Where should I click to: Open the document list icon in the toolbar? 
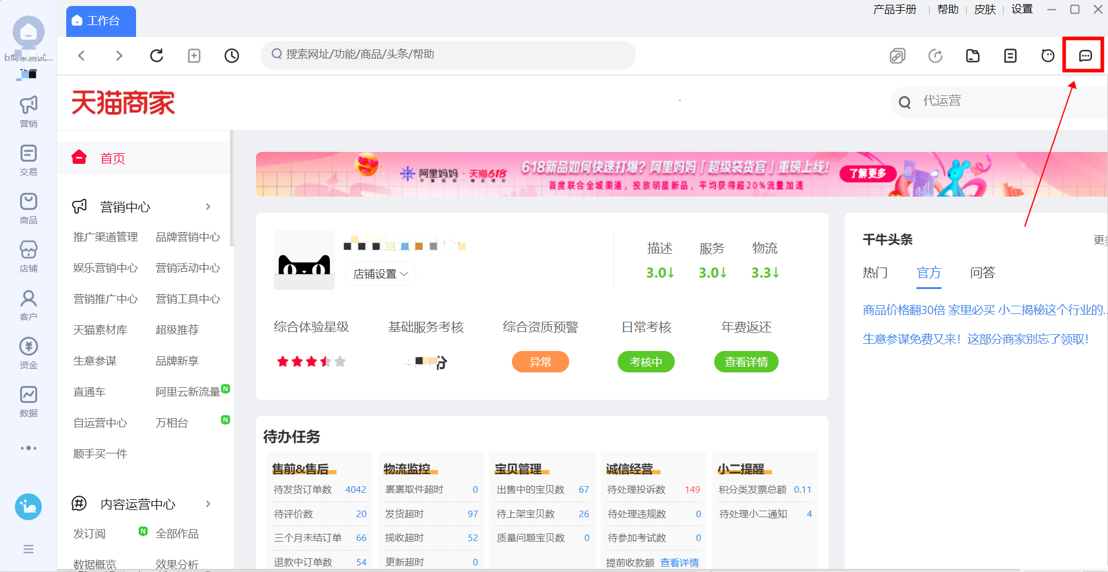[x=1010, y=56]
